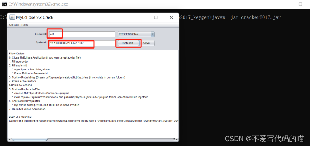Click the SystemId... generate button

coord(128,43)
